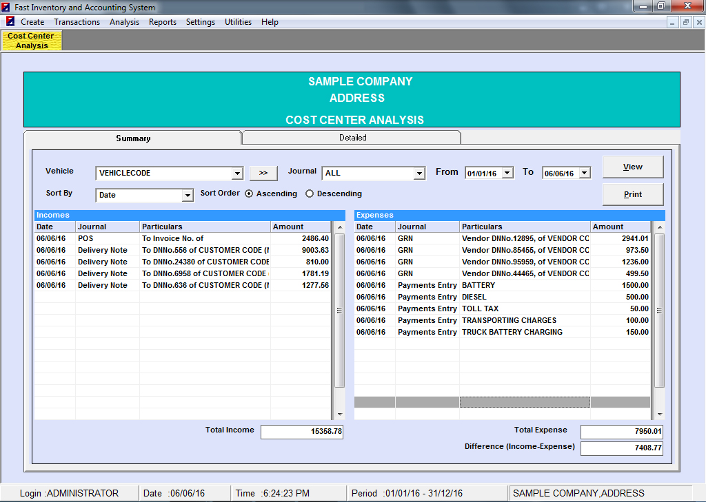Click the >> vehicle lookup button
The height and width of the screenshot is (502, 706).
[263, 173]
